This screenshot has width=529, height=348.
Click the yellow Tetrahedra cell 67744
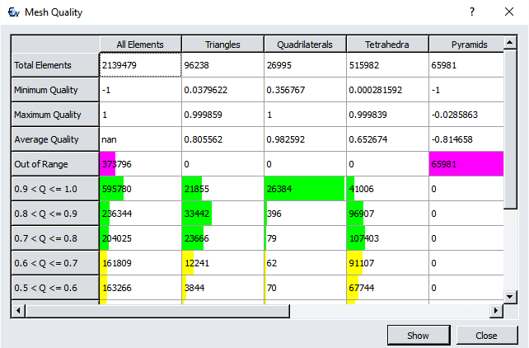click(x=386, y=288)
